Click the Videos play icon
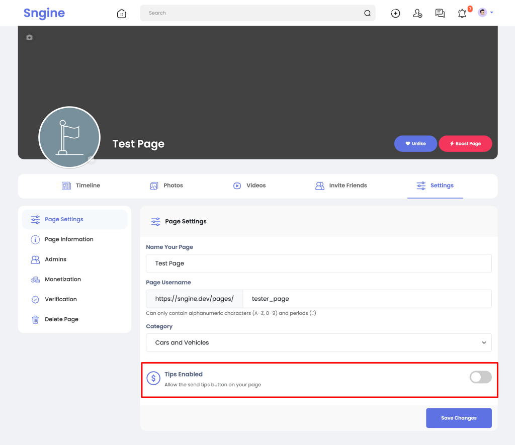 click(x=237, y=186)
